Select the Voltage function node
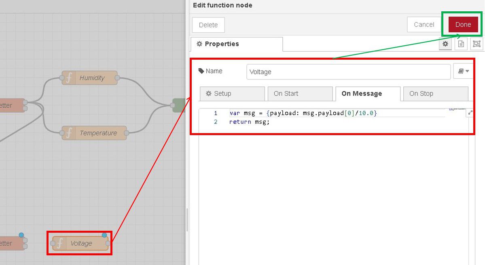Viewport: 485px width, 265px height. point(80,243)
